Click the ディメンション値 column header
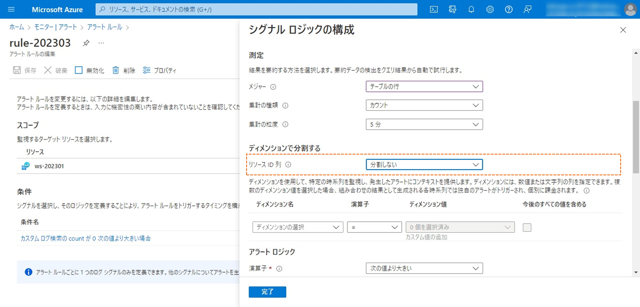 [x=428, y=204]
